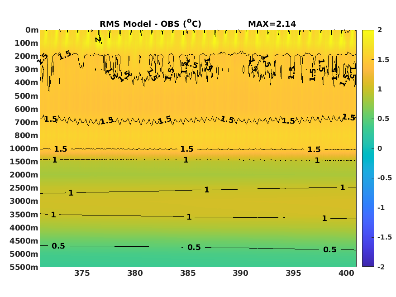Click the colorbar tick label '-2'
396x297 pixels.
(381, 267)
